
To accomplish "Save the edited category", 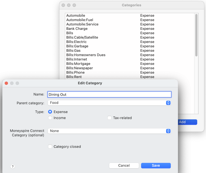I will (156, 166).
